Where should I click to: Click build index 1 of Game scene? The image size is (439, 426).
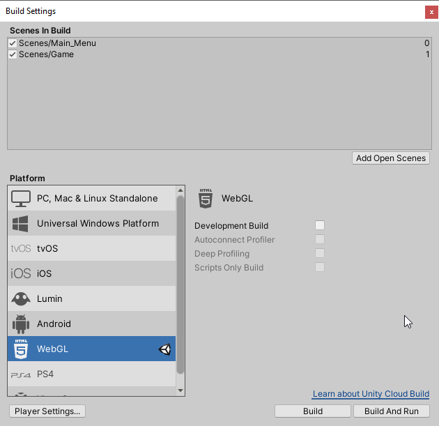coord(428,54)
